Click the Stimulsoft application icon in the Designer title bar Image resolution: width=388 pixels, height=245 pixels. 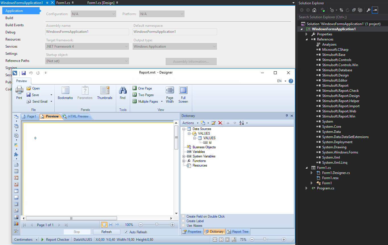click(15, 73)
